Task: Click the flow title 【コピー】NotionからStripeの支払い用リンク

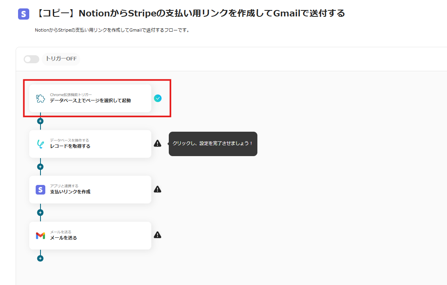Action: tap(190, 13)
